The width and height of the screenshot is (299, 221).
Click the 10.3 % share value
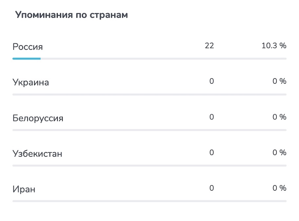(274, 45)
